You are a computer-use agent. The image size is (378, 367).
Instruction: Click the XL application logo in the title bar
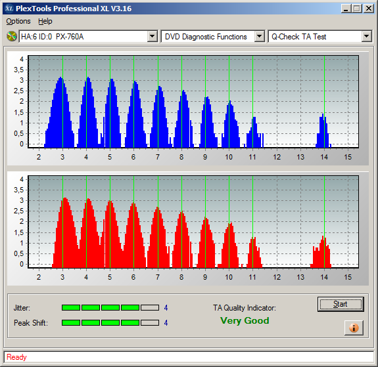[9, 9]
